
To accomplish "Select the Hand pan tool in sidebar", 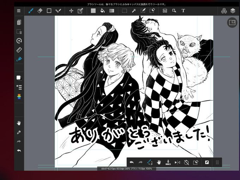I will click(x=19, y=123).
